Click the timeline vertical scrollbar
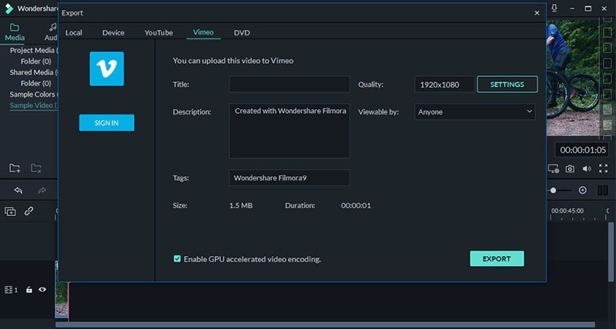The height and width of the screenshot is (329, 616). pyautogui.click(x=611, y=251)
